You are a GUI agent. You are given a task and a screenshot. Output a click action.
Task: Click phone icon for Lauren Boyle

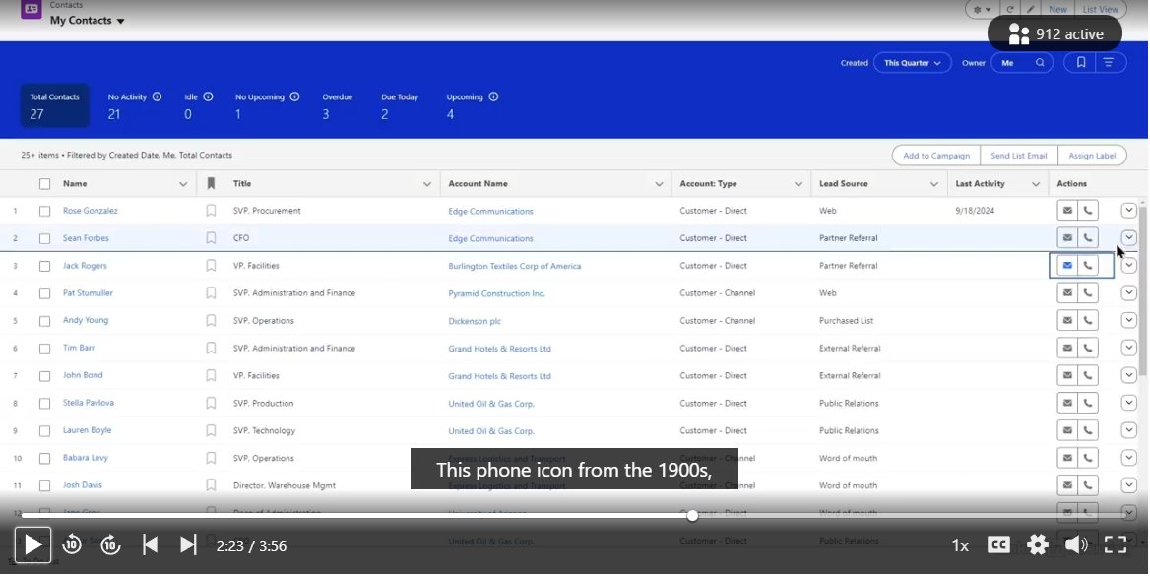(1088, 430)
